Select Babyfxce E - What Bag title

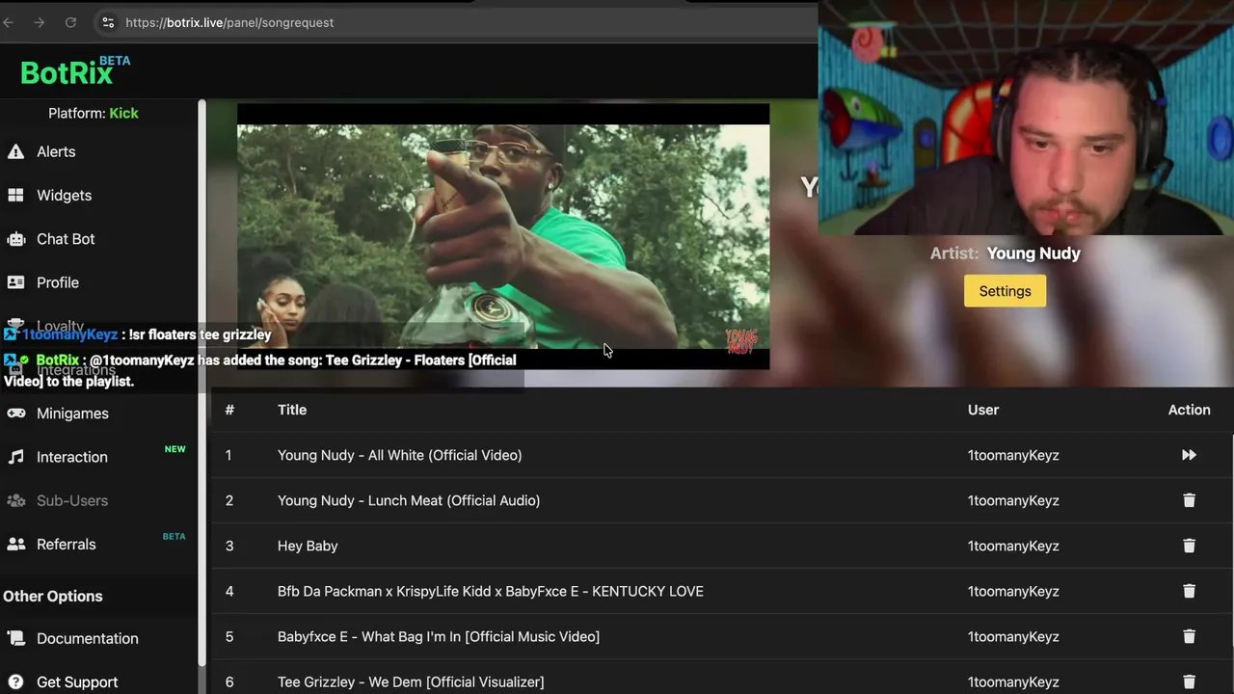click(439, 636)
